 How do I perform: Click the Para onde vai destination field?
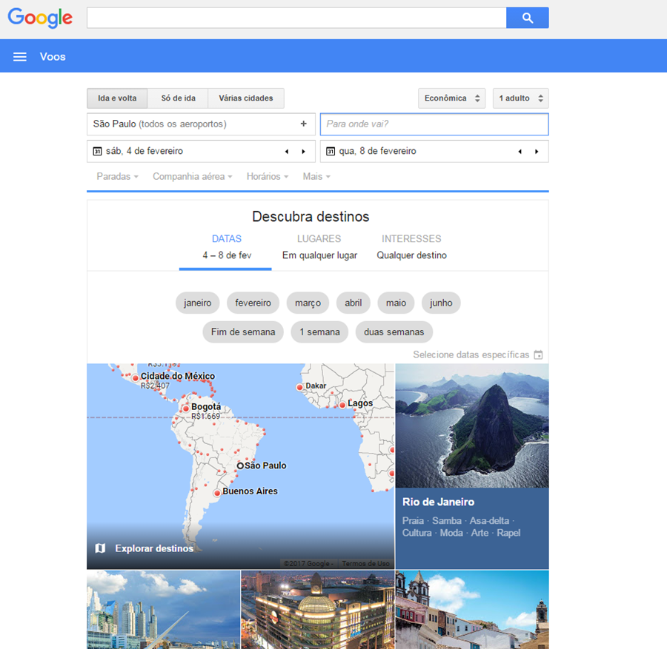(x=434, y=124)
